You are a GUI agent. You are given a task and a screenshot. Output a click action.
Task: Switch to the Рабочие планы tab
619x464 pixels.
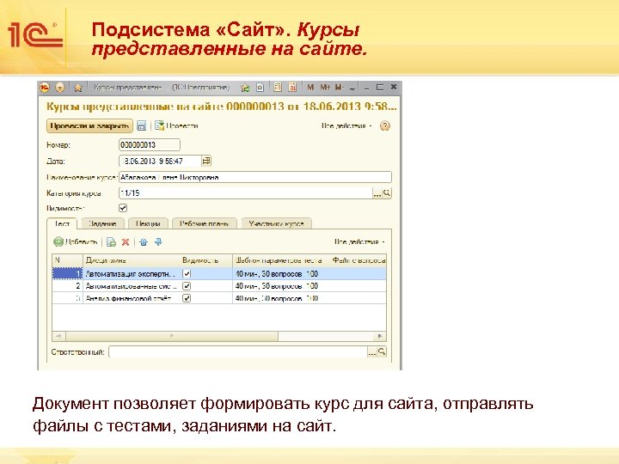tap(204, 223)
